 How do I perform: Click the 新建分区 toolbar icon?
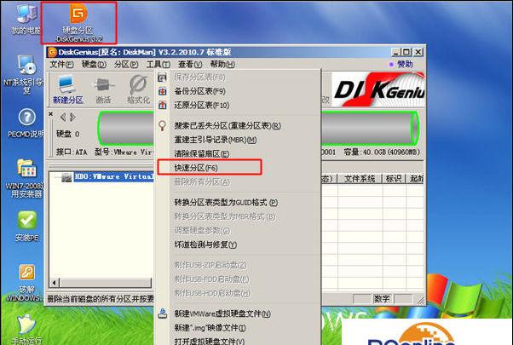click(x=67, y=89)
